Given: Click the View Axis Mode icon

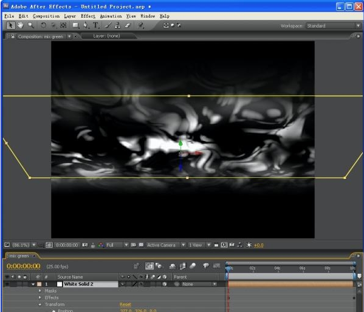Looking at the screenshot, I should click(179, 25).
